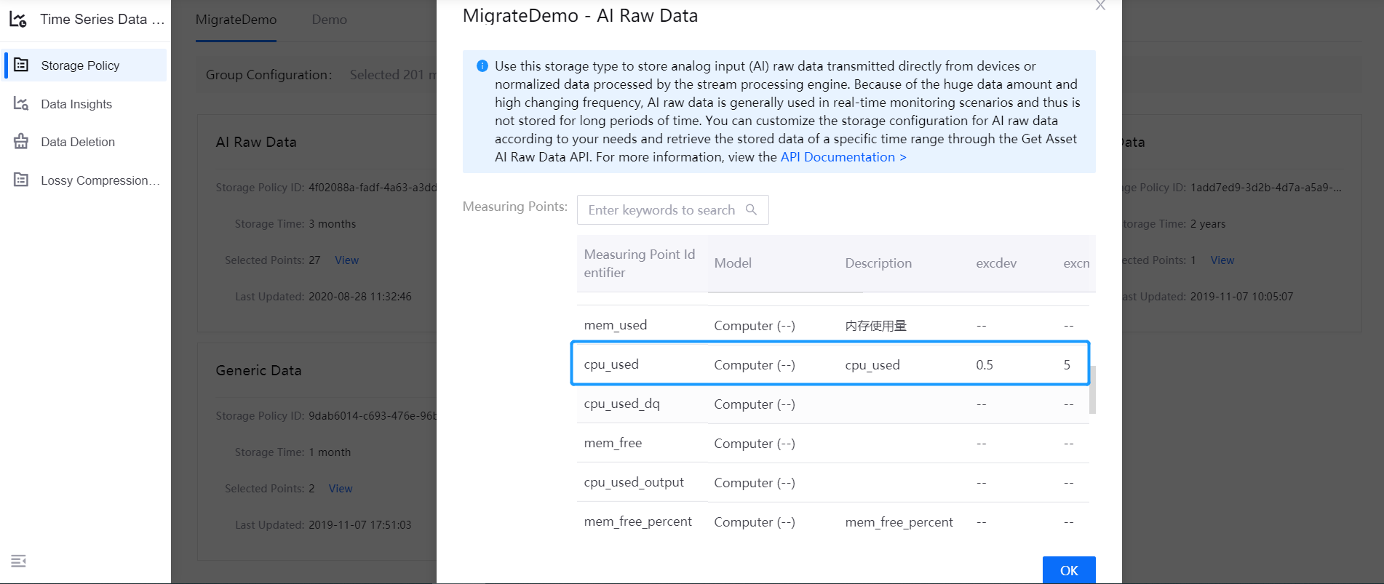The height and width of the screenshot is (584, 1384).
Task: Click the table's vertical scrollbar thumb
Action: point(1092,389)
